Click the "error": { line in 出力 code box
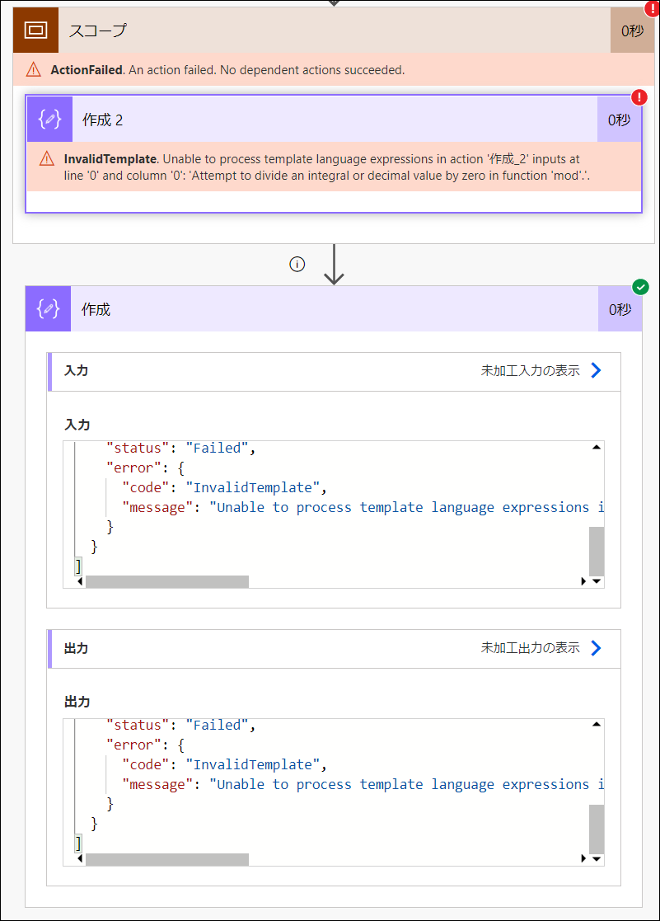Viewport: 660px width, 921px height. coord(146,745)
